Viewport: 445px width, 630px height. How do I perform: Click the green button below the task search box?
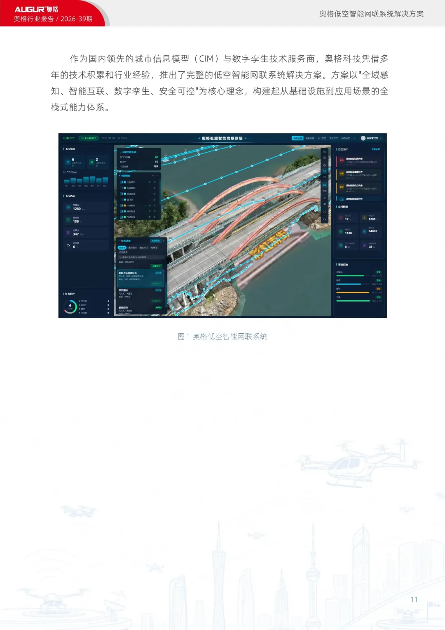pos(157,266)
